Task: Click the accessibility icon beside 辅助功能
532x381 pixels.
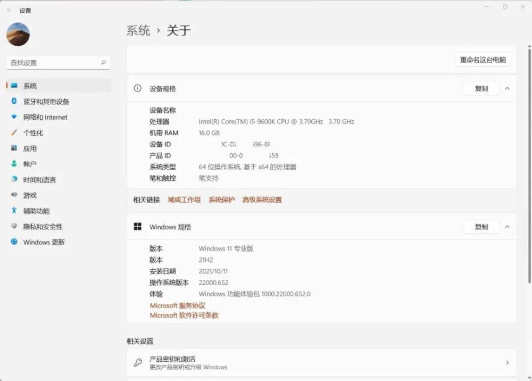Action: click(14, 210)
